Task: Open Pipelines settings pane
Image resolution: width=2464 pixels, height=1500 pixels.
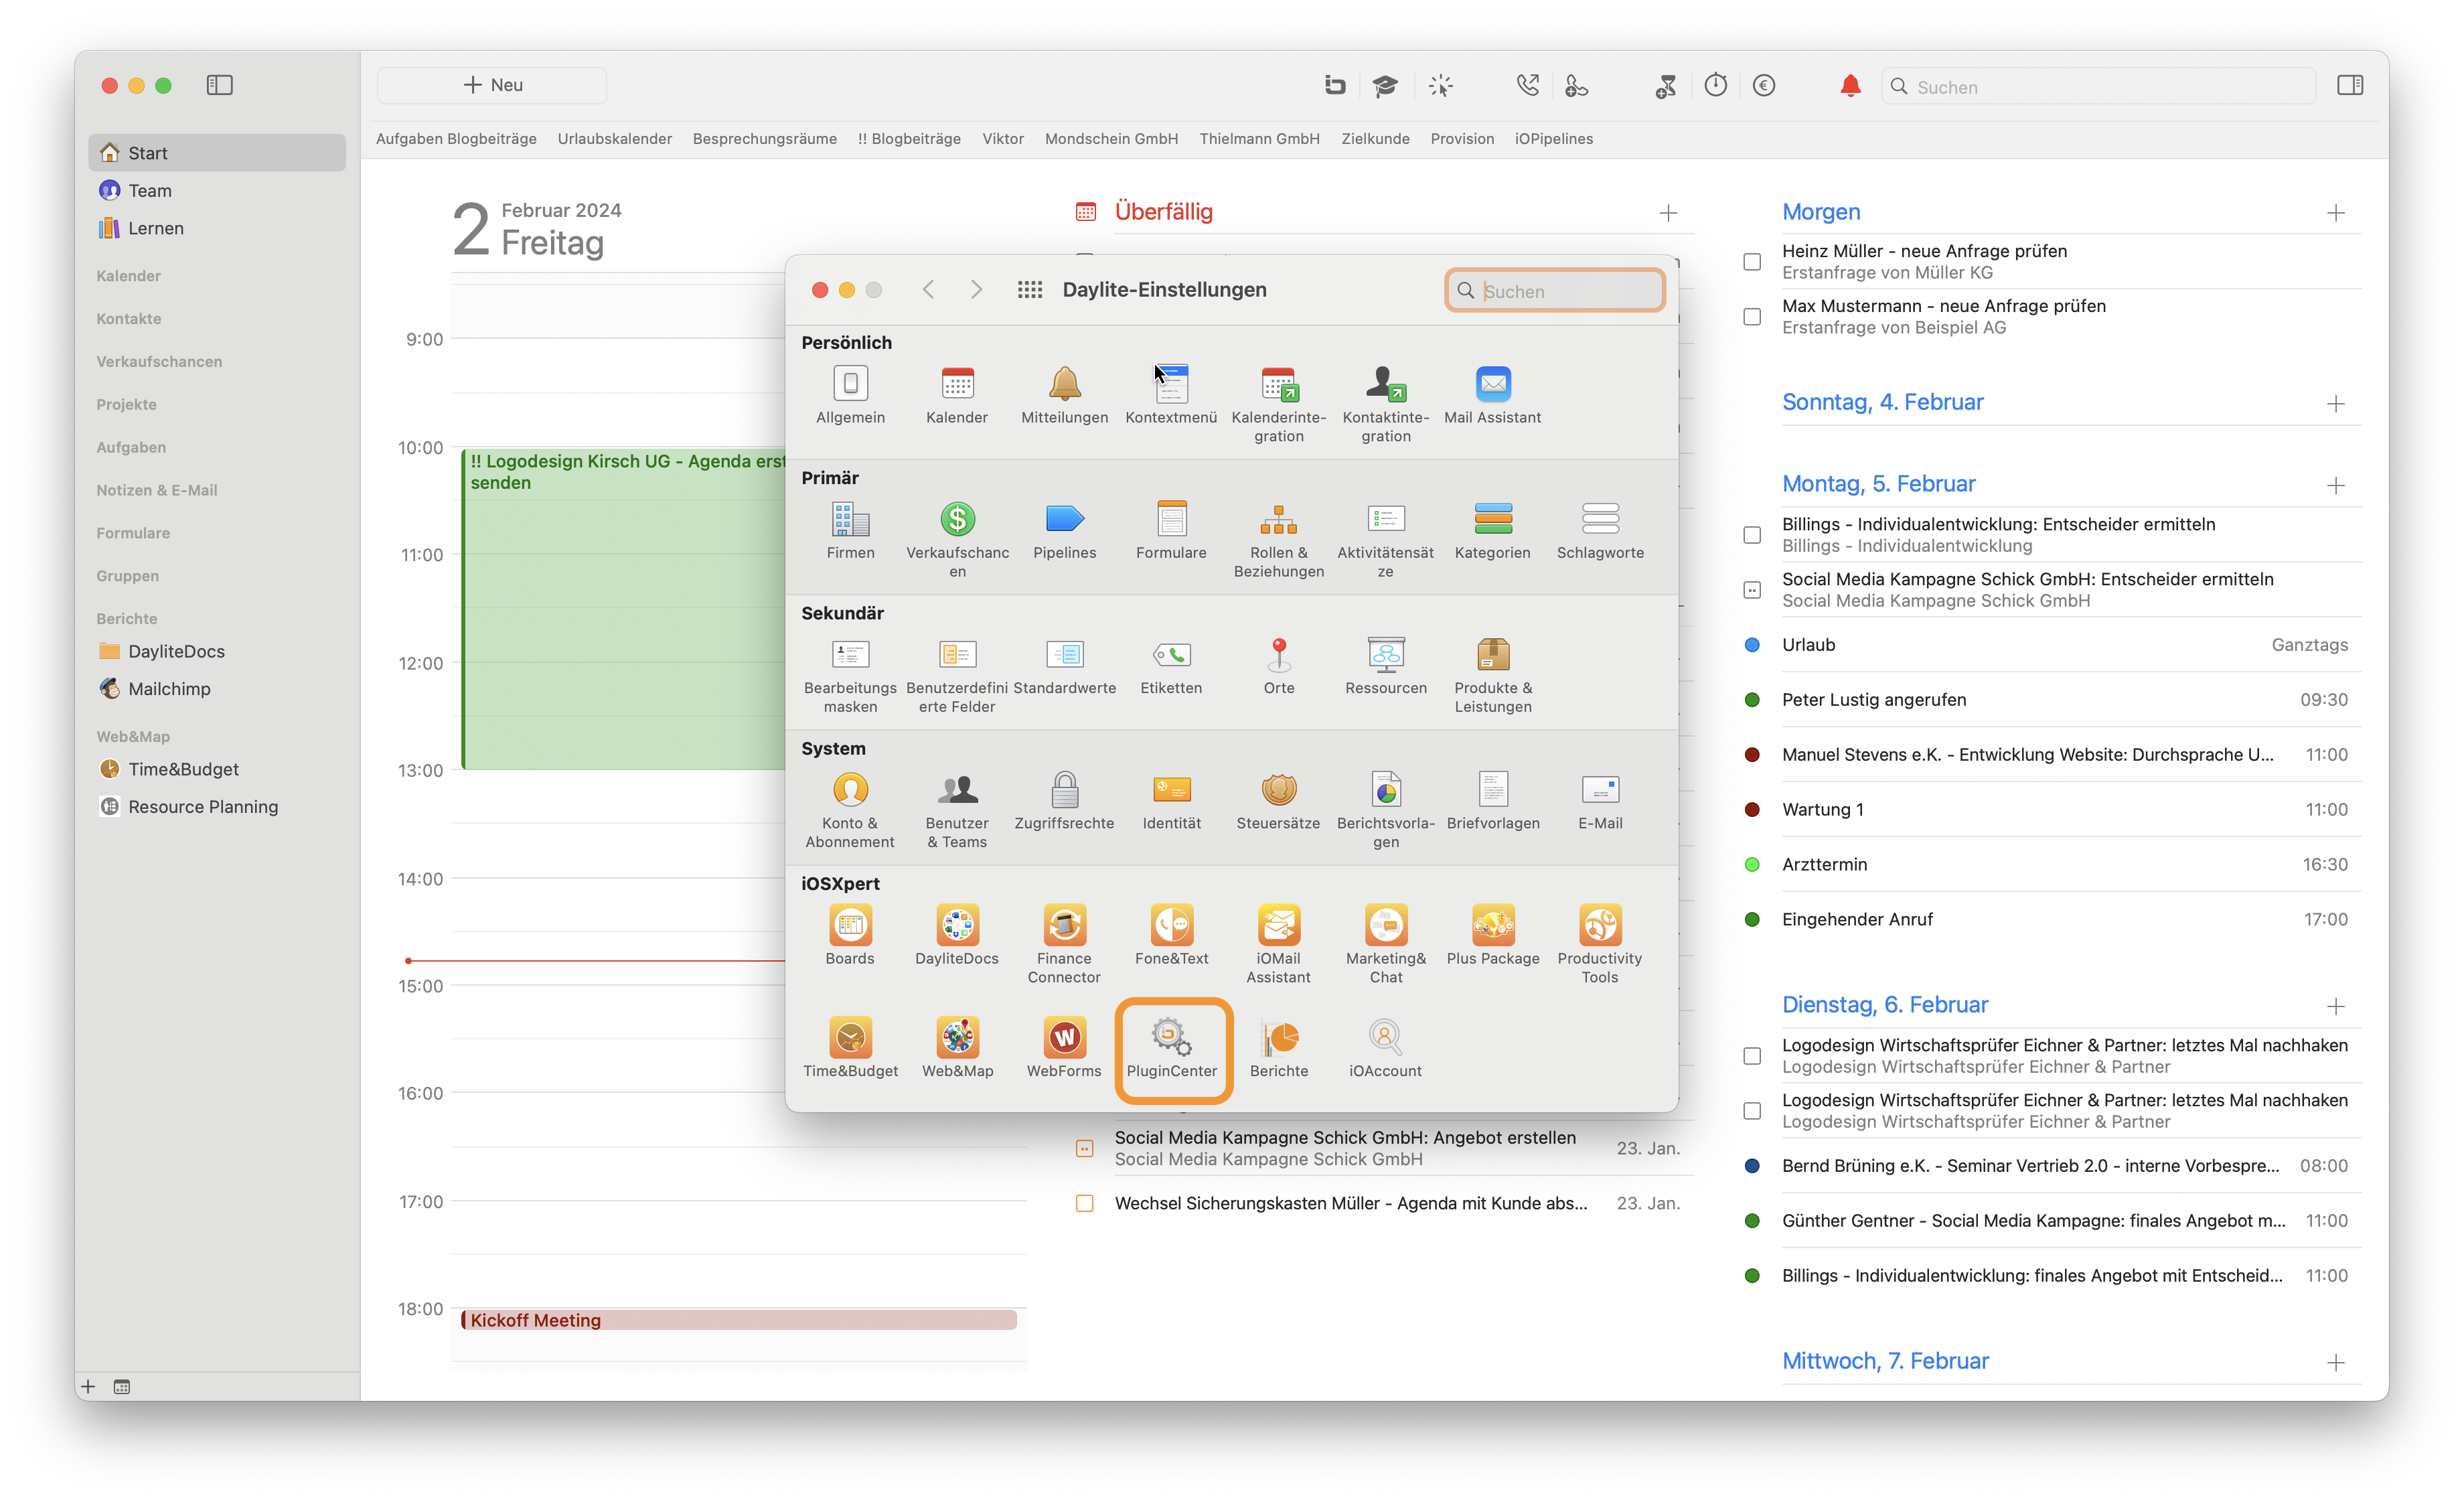Action: coord(1064,530)
